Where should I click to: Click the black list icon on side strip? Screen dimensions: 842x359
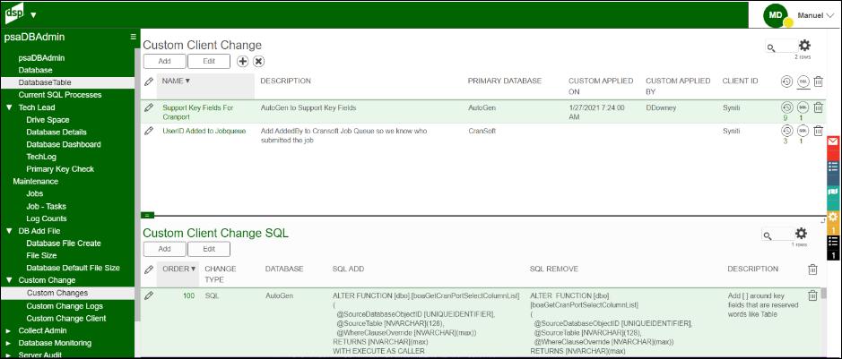pos(832,243)
